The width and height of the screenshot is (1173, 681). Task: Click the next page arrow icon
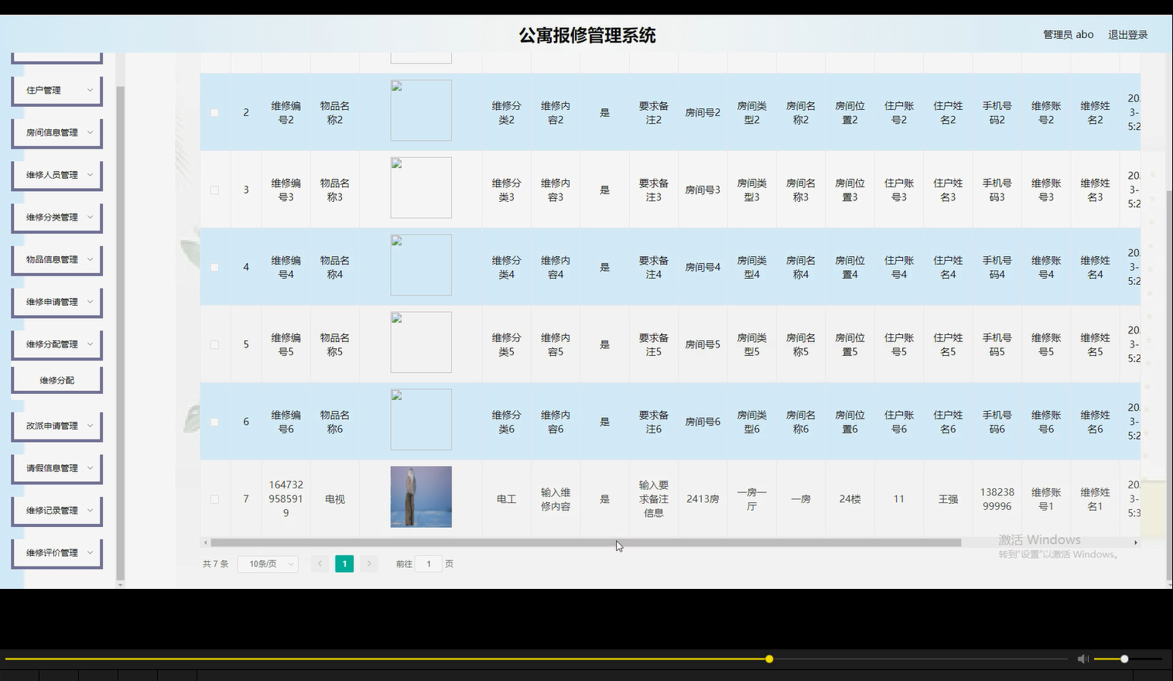[x=369, y=563]
